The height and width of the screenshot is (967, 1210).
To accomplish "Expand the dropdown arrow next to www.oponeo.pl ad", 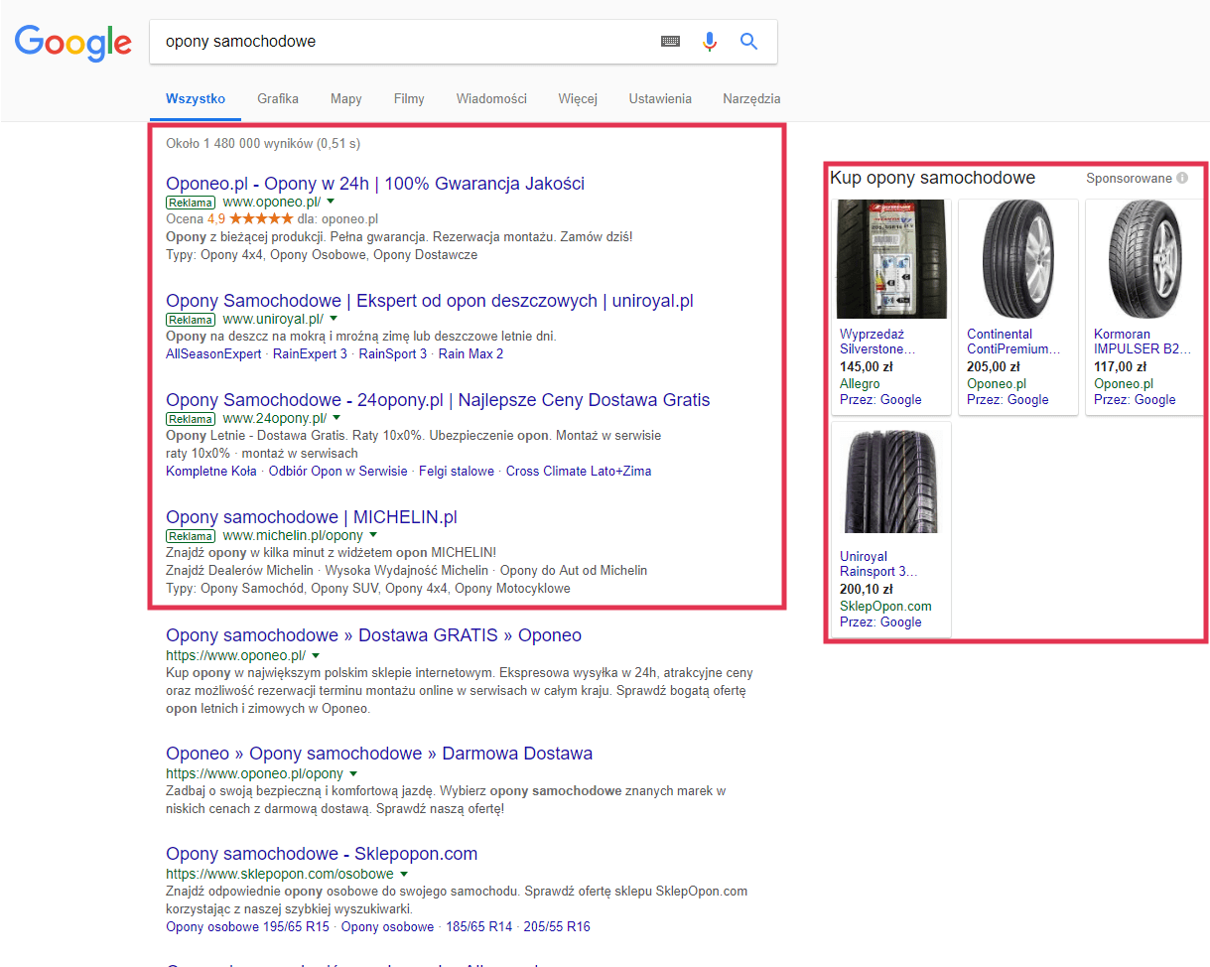I will 330,201.
